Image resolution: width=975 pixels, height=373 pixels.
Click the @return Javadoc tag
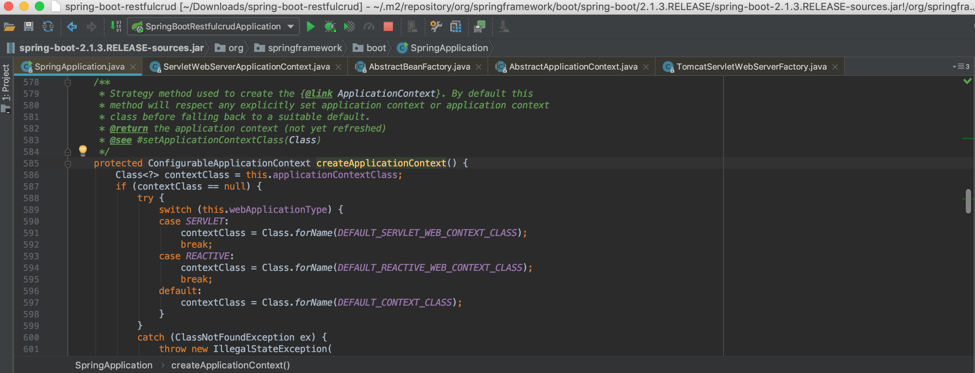[129, 128]
